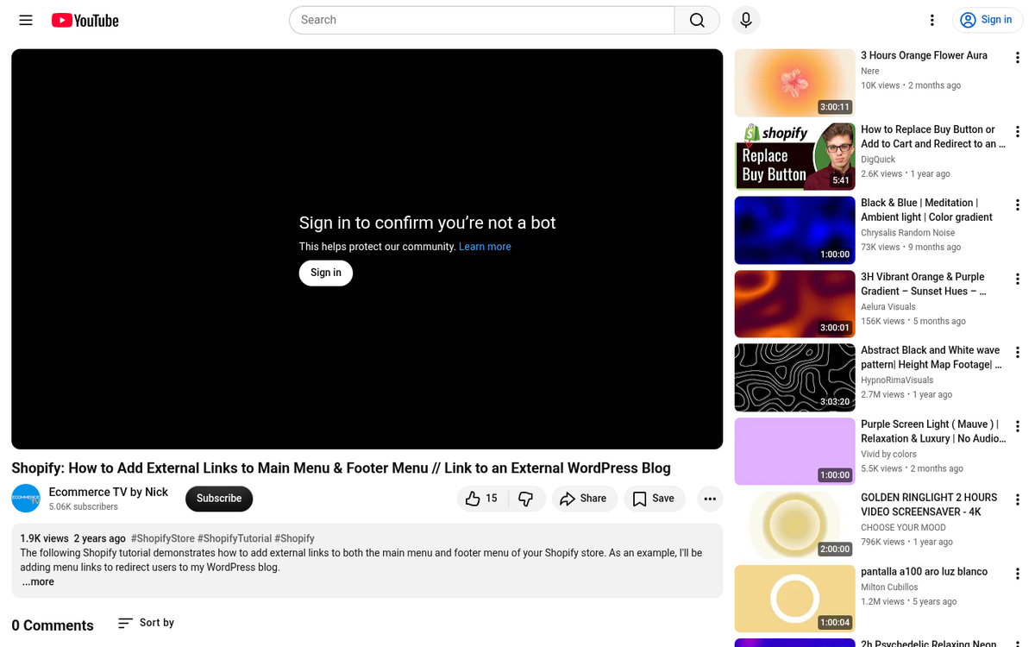The height and width of the screenshot is (647, 1035).
Task: Click the search magnifier icon
Action: [696, 20]
